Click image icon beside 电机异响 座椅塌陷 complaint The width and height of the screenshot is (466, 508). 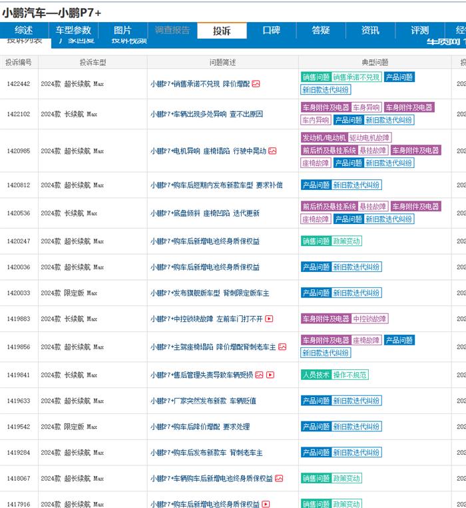[x=272, y=151]
